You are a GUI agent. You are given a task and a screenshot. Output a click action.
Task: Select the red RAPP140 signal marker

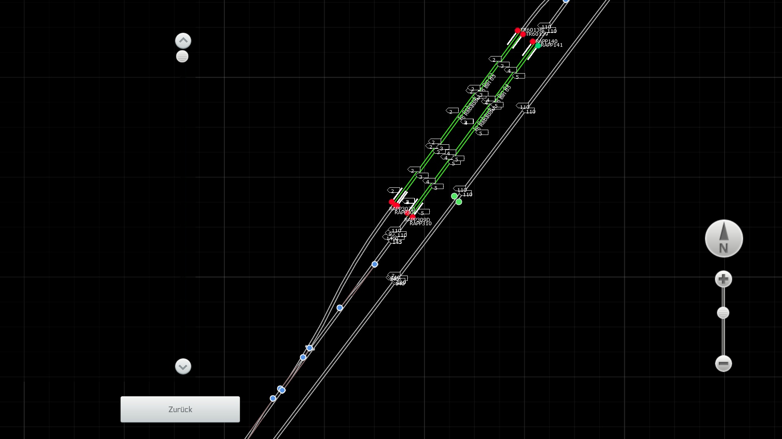click(532, 41)
